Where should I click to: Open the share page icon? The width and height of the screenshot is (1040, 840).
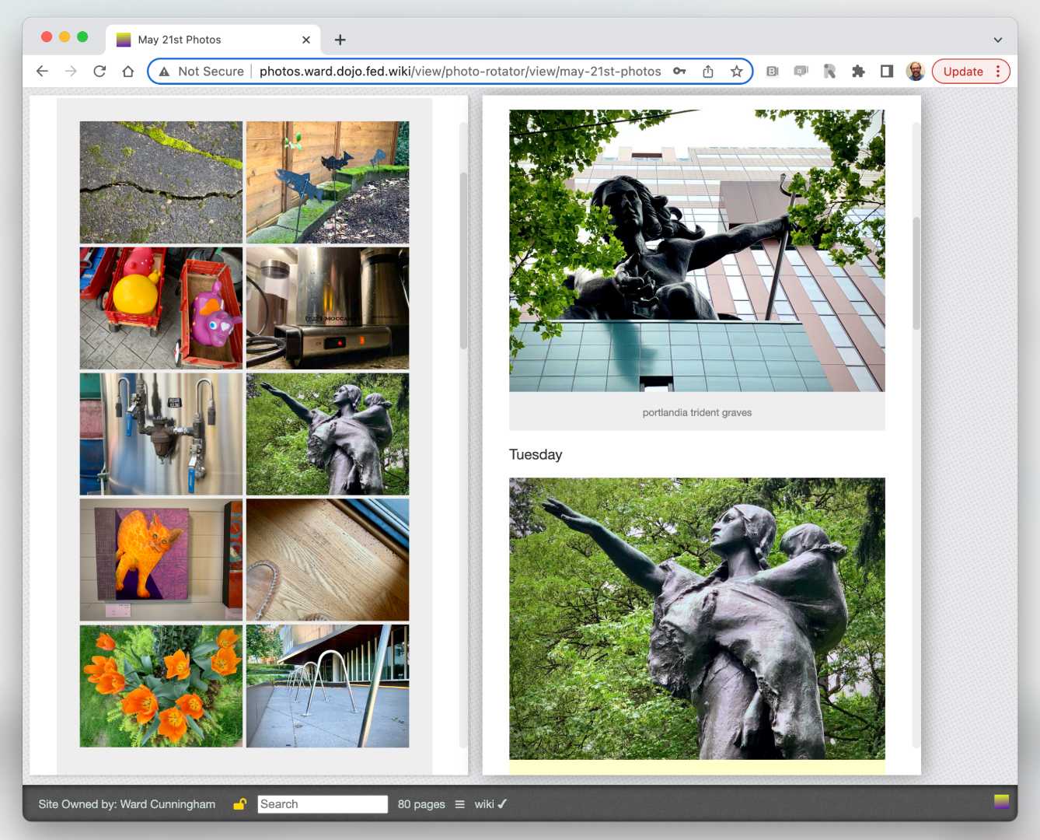tap(708, 72)
